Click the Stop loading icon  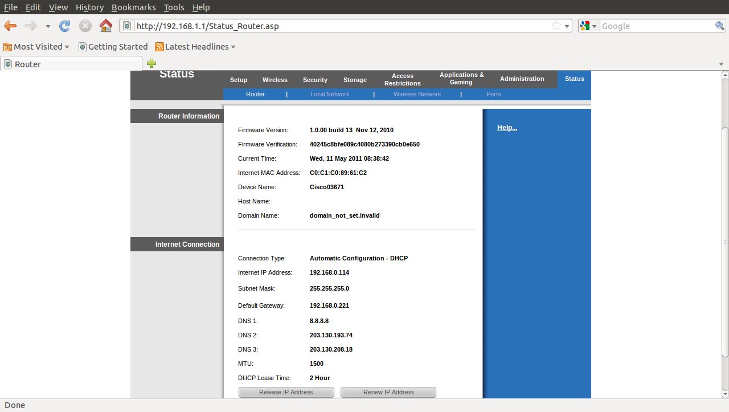click(85, 26)
